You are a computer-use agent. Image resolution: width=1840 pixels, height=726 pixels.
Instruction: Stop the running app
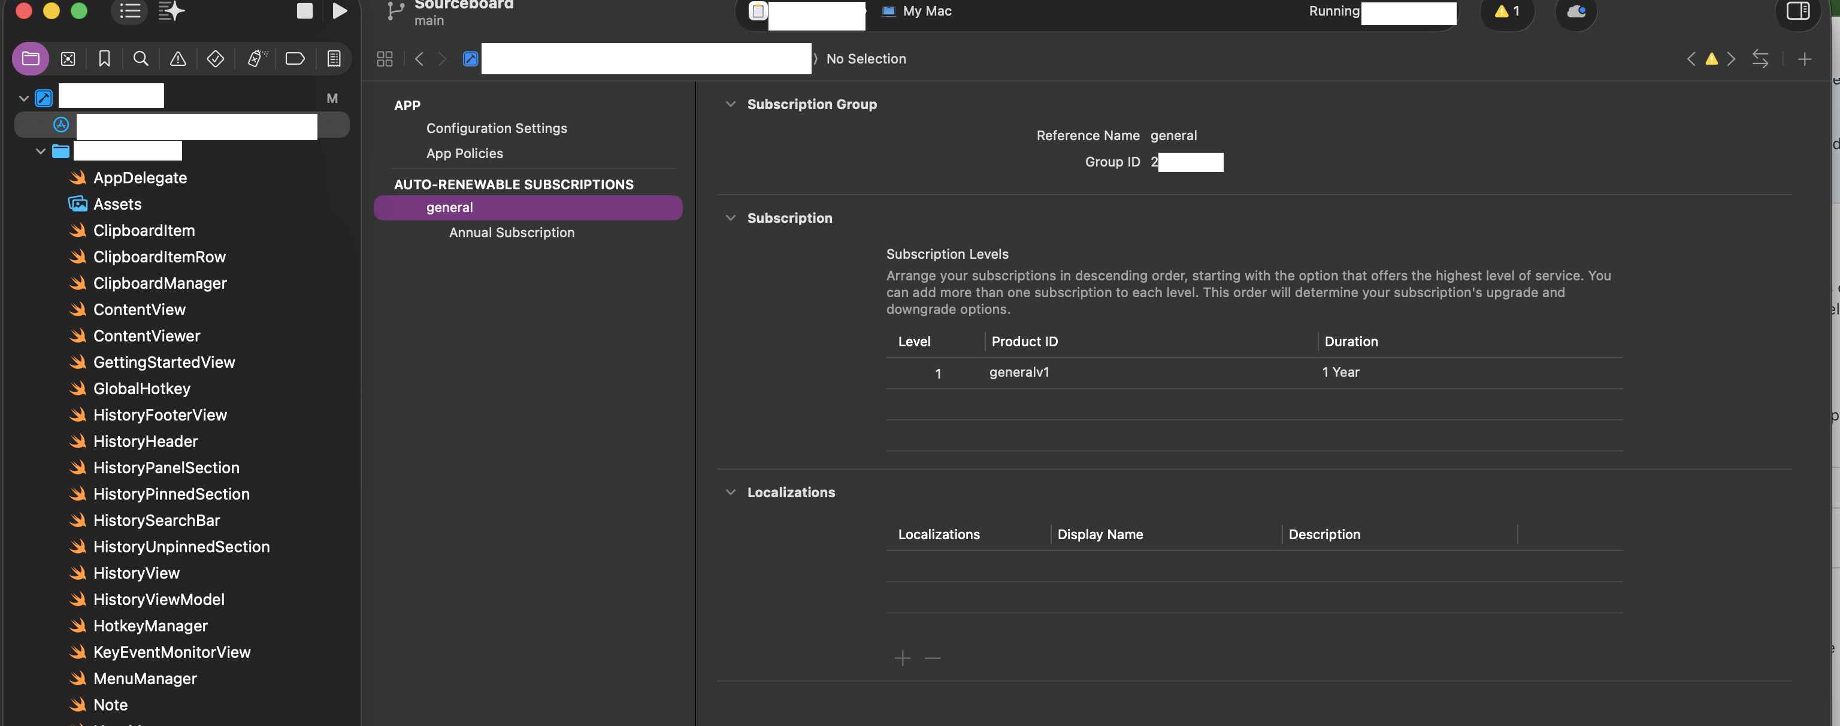tap(304, 11)
